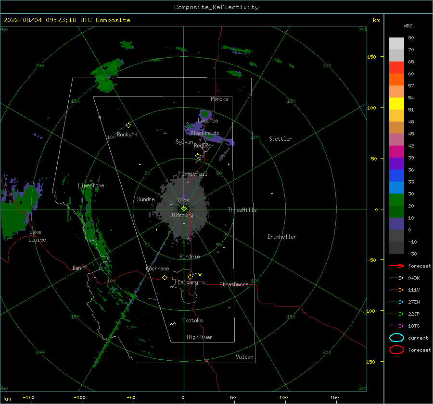Pick the light blue 30 dBZ swatch

coord(396,187)
